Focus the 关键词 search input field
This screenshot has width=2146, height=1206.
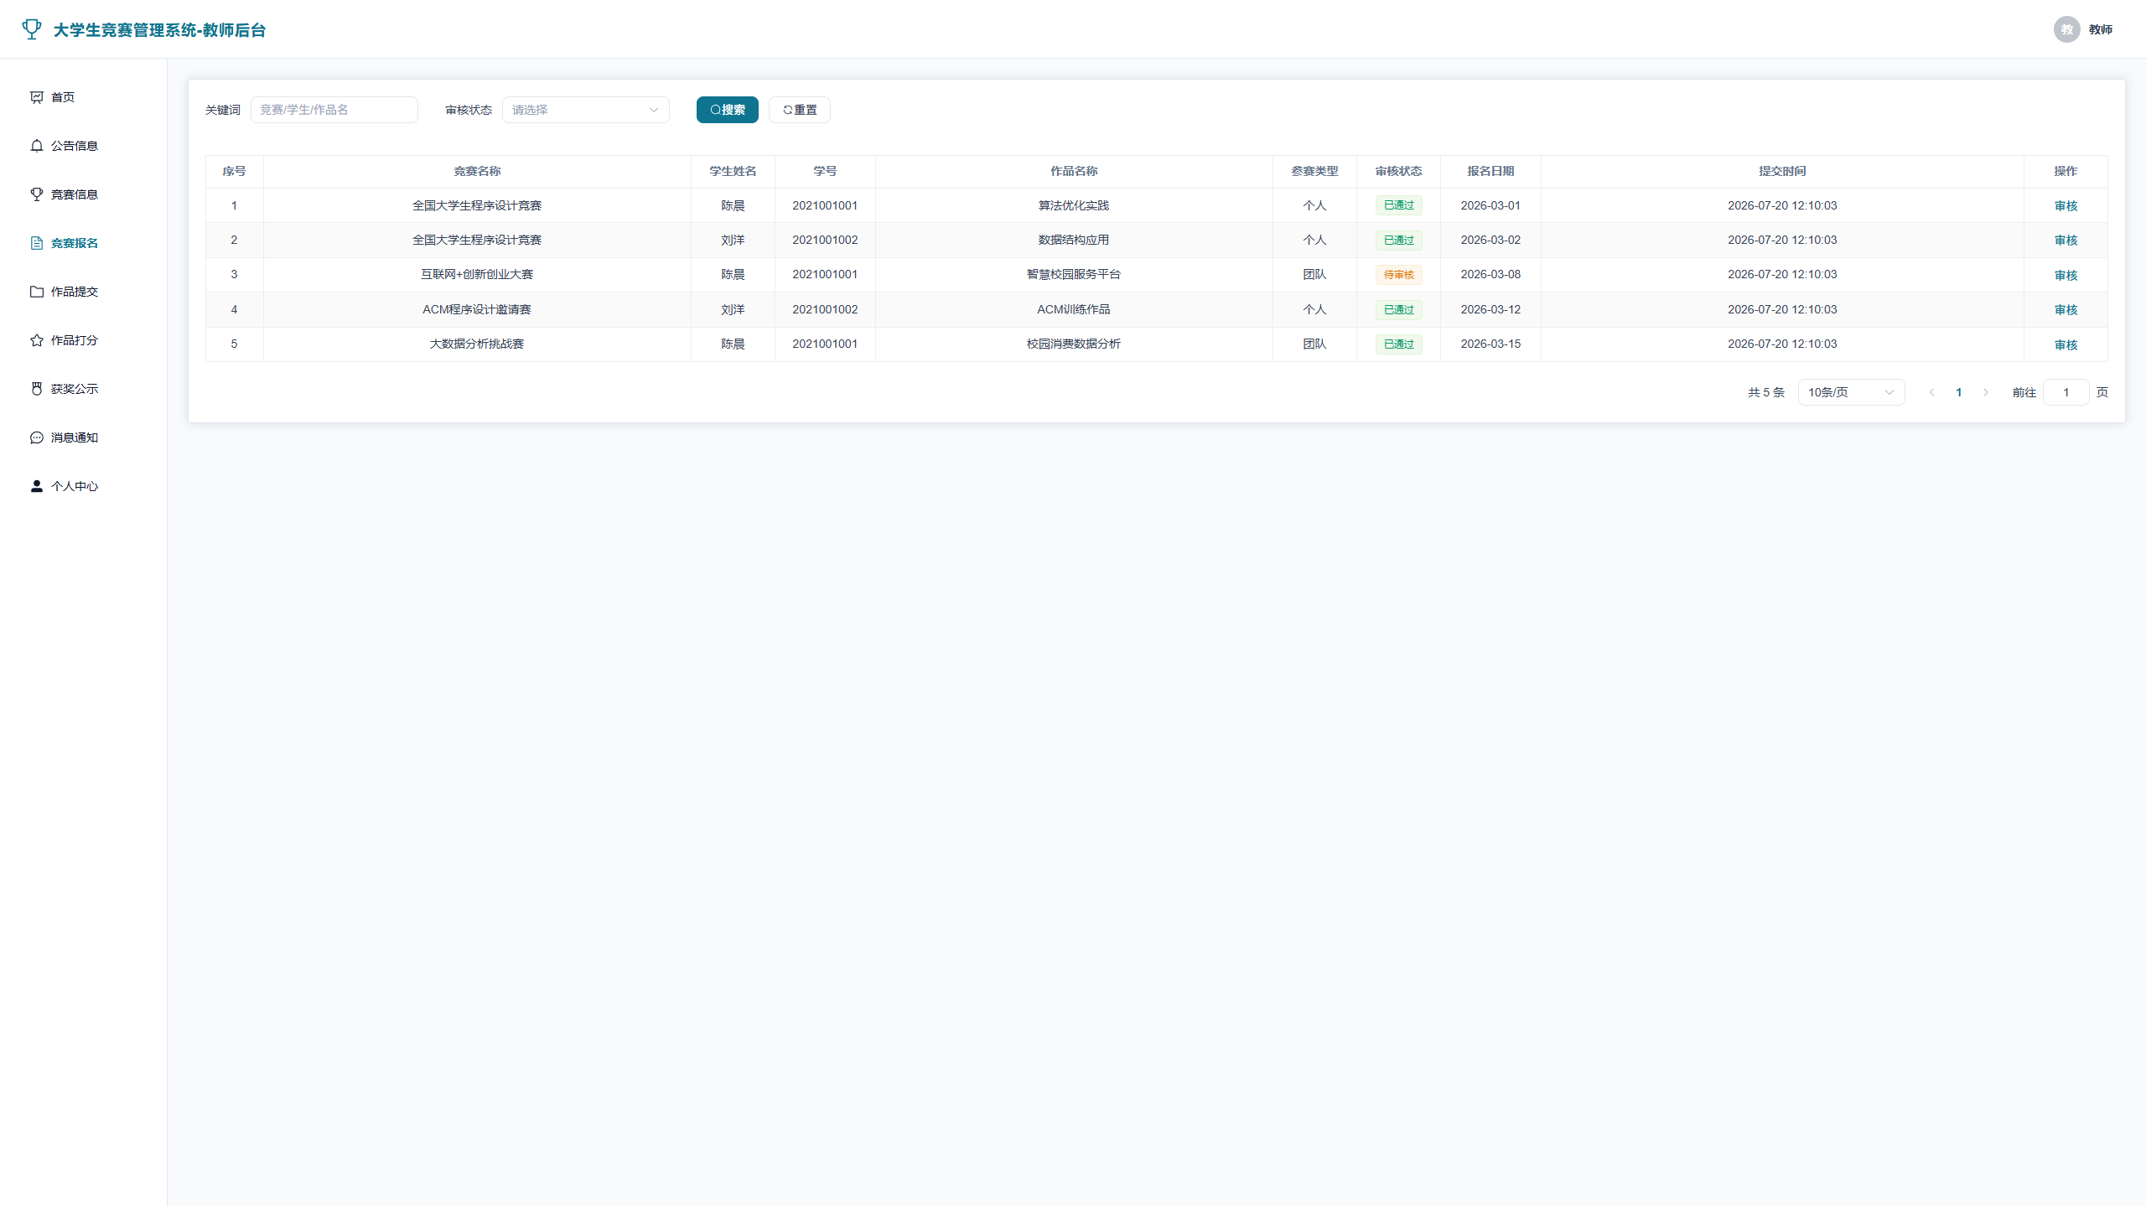click(x=334, y=110)
